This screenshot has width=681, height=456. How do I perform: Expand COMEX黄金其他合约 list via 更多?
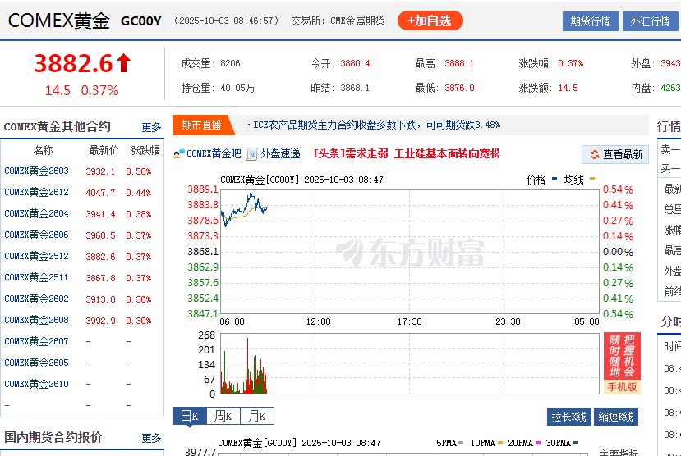pyautogui.click(x=151, y=127)
